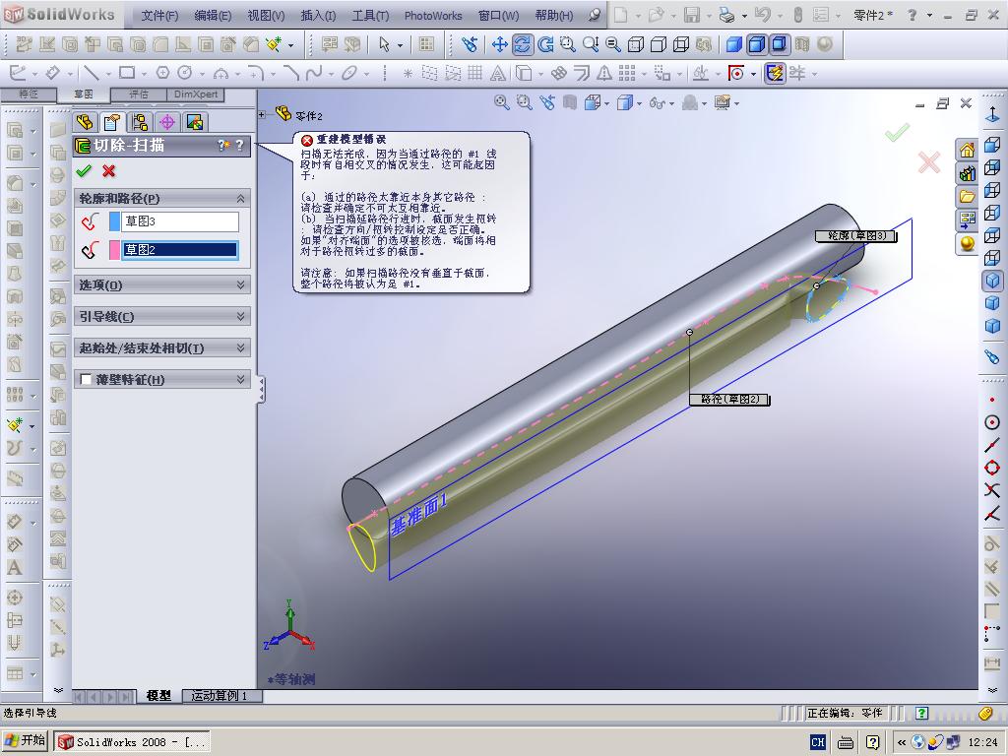Click Previous View in heads-up toolbar
Screen dimensions: 1008x756
pos(547,102)
